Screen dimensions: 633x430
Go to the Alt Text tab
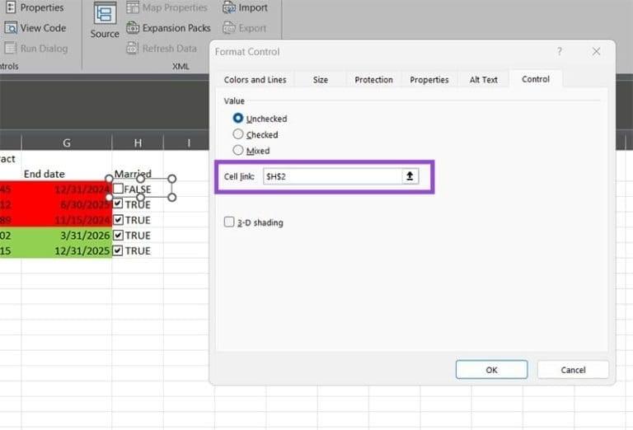[483, 80]
